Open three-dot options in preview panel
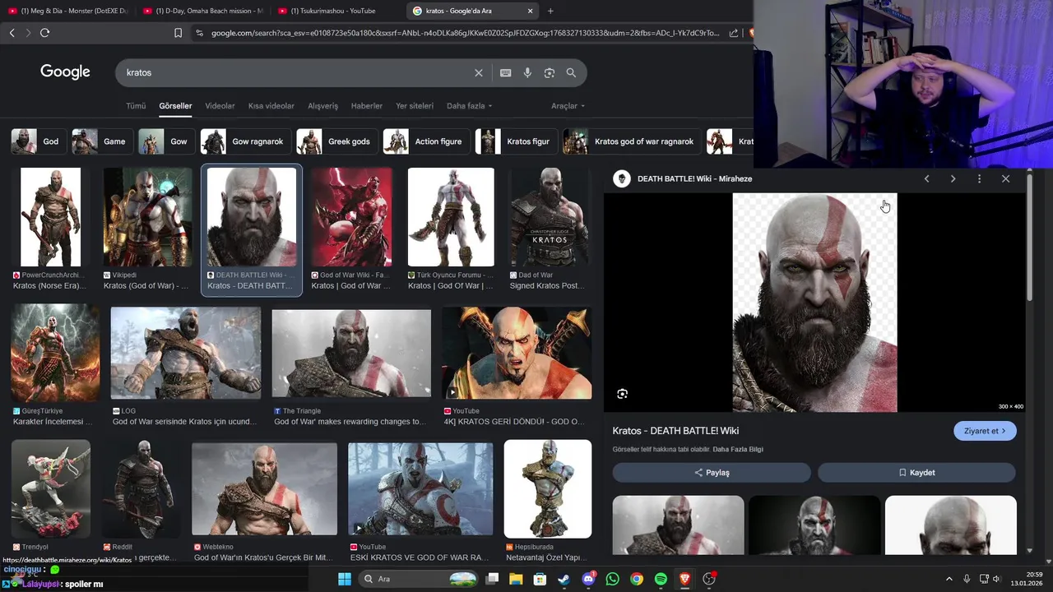Screen dimensions: 1053x592 click(x=979, y=178)
